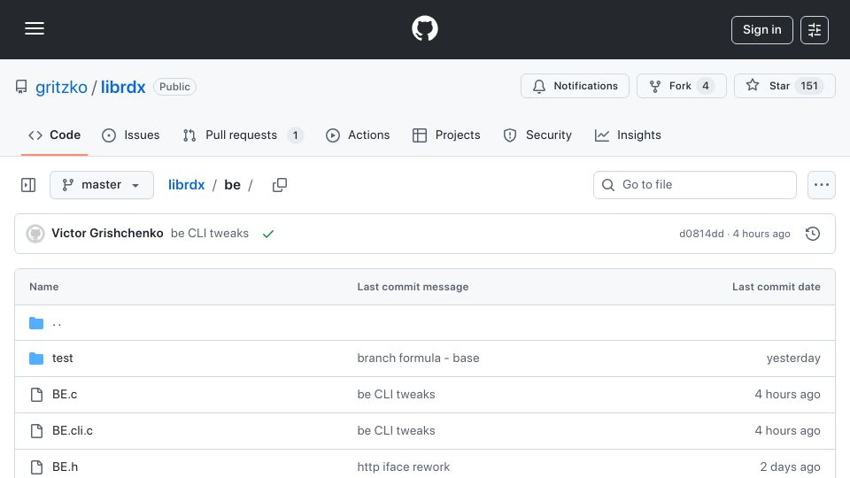Open the master branch dropdown
This screenshot has height=478, width=850.
101,185
